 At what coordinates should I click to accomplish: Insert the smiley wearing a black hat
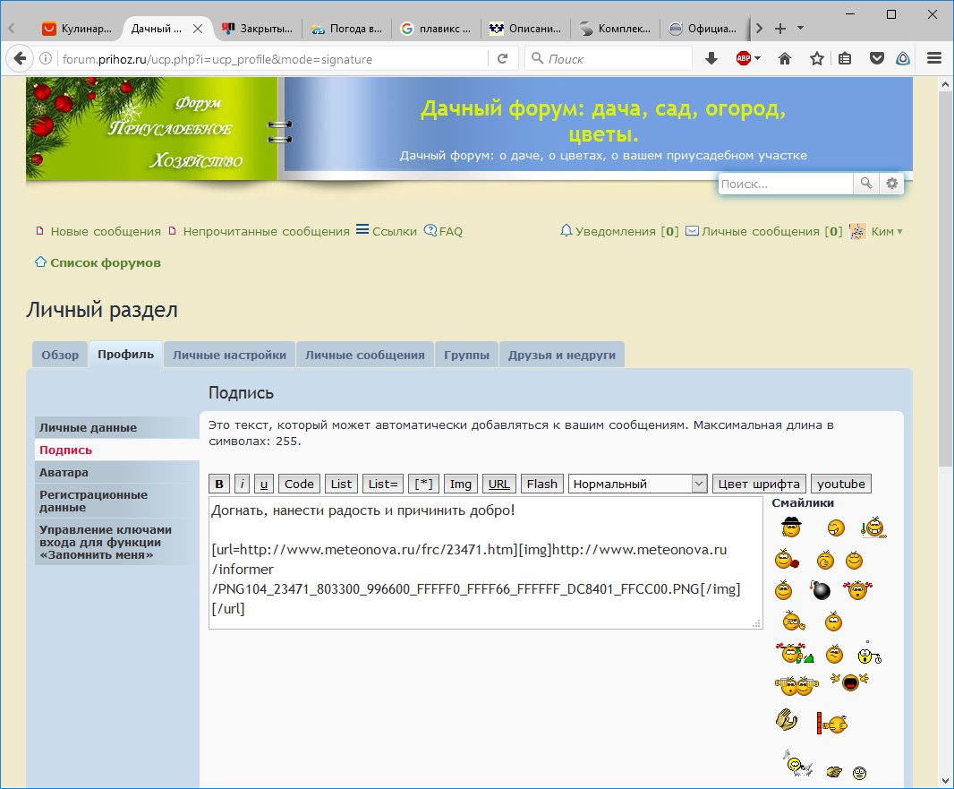coord(790,527)
